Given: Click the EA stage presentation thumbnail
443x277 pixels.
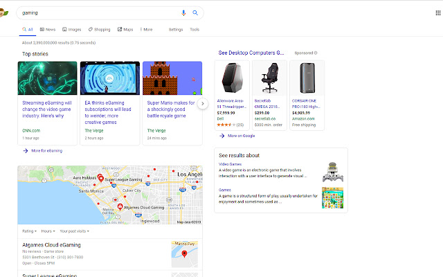Looking at the screenshot, I should [x=110, y=78].
